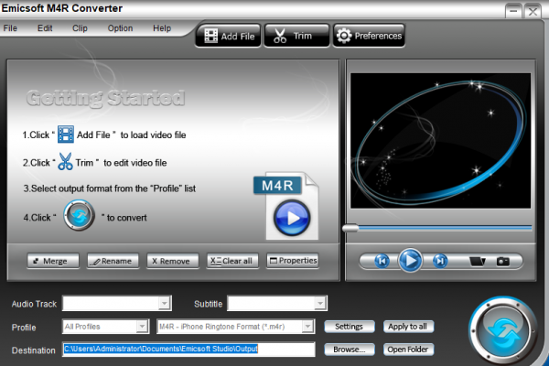Open the Help menu
This screenshot has width=549, height=366.
[x=162, y=28]
